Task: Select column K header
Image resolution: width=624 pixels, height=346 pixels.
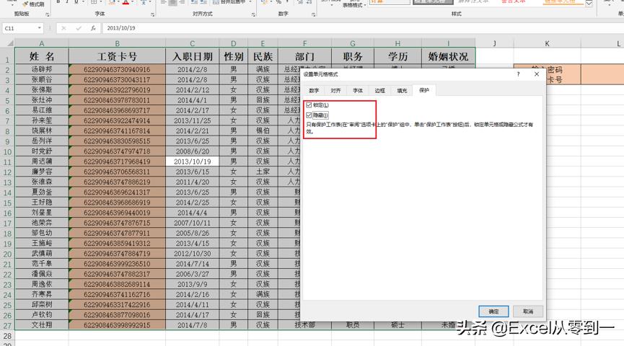Action: (548, 43)
